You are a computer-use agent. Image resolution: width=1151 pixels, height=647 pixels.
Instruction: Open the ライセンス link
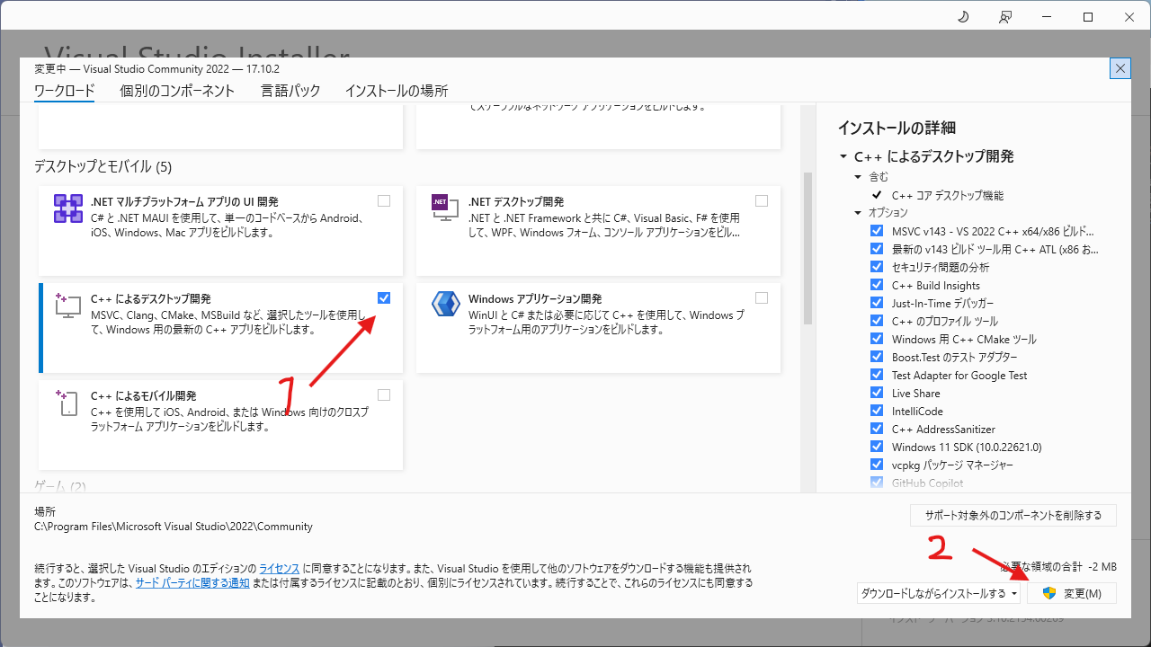280,569
